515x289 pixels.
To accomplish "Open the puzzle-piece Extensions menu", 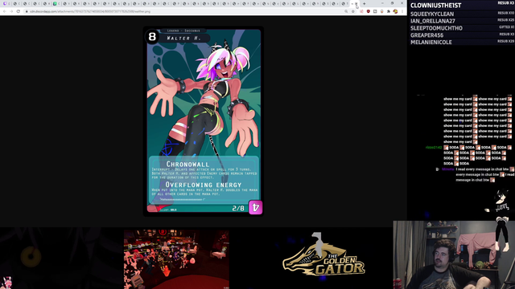I will tap(389, 11).
